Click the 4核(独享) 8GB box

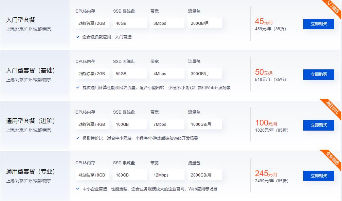coord(92,175)
